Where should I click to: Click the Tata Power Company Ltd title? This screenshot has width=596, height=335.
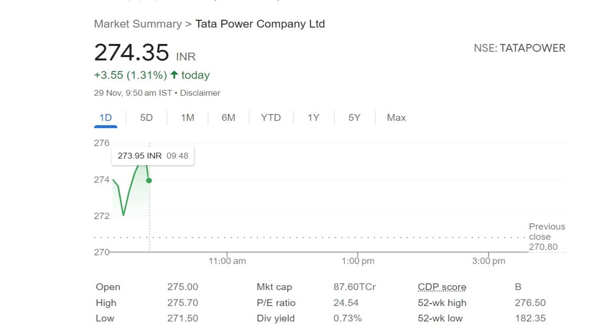260,24
